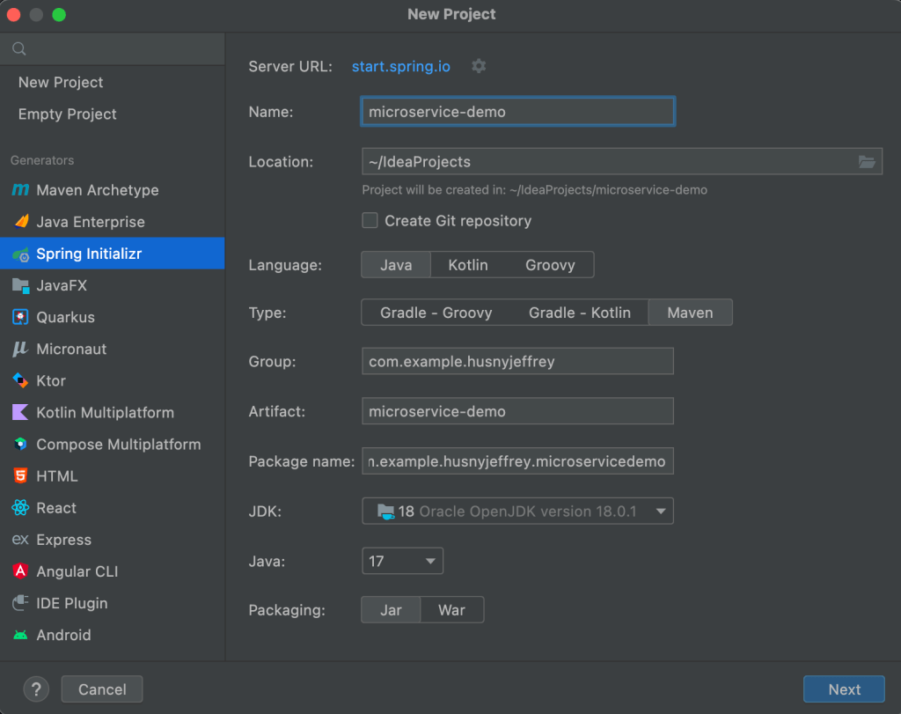Click the help question mark button

(x=36, y=688)
